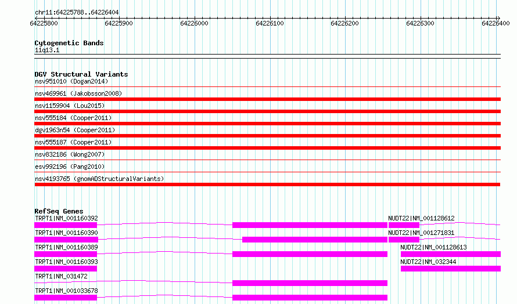517x304 pixels.
Task: Select the 11q13.1 band label
Action: point(47,50)
